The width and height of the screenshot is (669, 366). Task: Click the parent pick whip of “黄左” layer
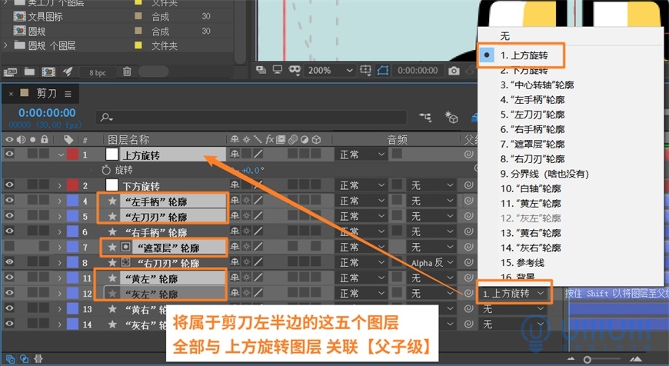(x=468, y=278)
